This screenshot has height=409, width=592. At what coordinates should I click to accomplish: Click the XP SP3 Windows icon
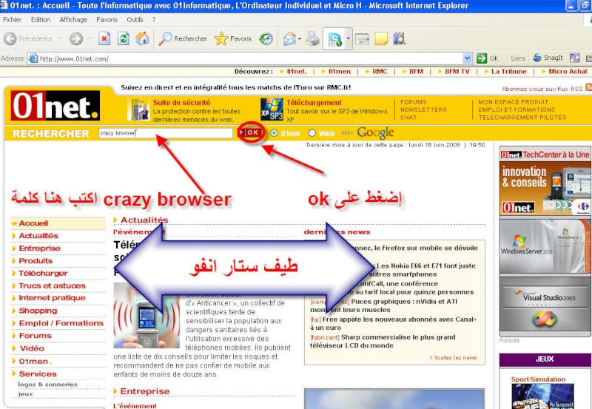coord(272,109)
